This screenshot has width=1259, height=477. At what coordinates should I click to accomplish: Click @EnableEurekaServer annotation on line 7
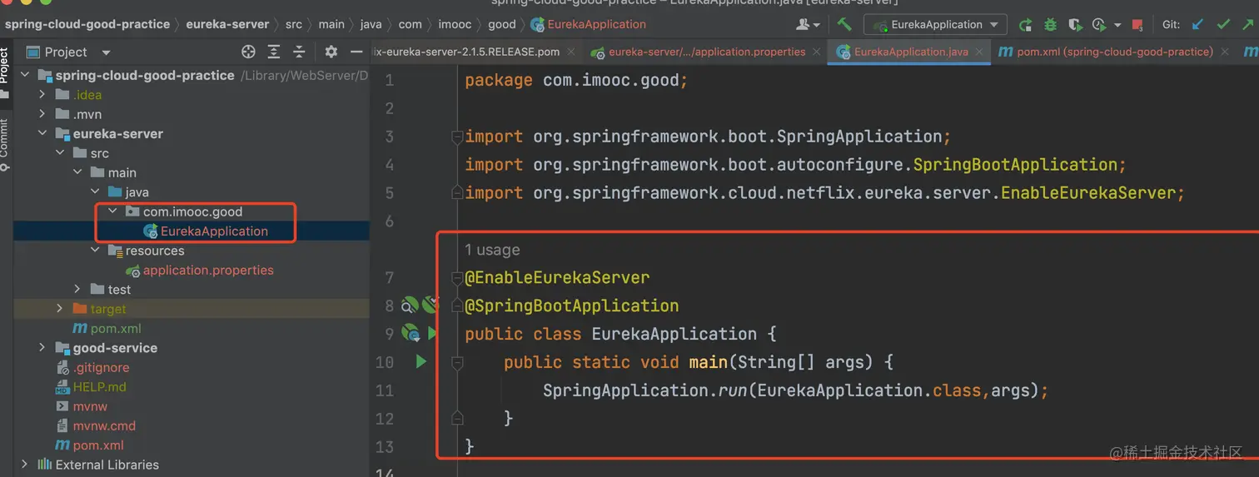[557, 277]
